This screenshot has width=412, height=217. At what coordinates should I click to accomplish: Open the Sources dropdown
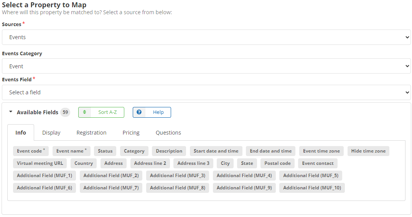pyautogui.click(x=206, y=37)
